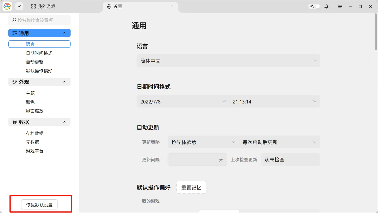
Task: Toggle the light/dark theme switch
Action: [x=314, y=7]
